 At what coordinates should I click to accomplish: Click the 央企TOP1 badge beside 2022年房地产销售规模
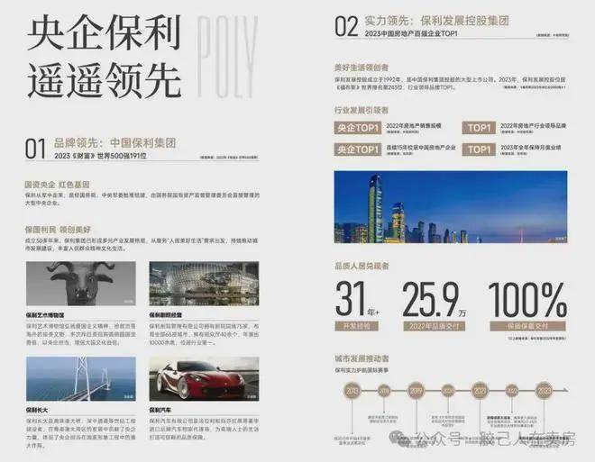[x=358, y=128]
